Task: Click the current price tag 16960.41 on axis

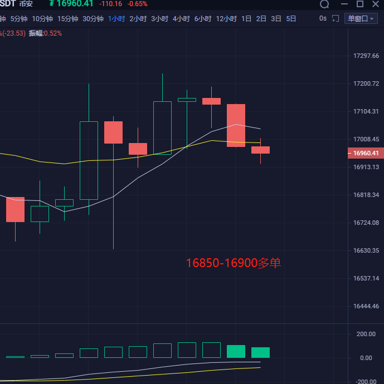Action: click(x=365, y=153)
